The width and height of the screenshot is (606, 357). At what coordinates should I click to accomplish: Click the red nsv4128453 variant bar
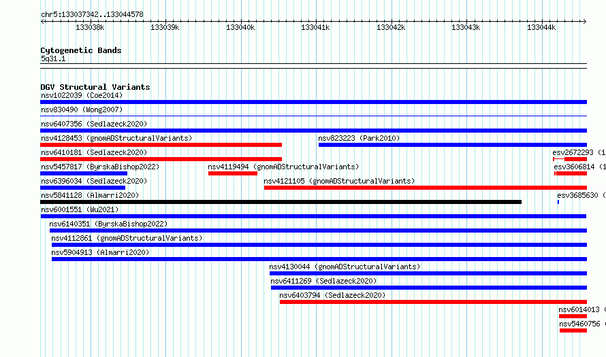161,145
